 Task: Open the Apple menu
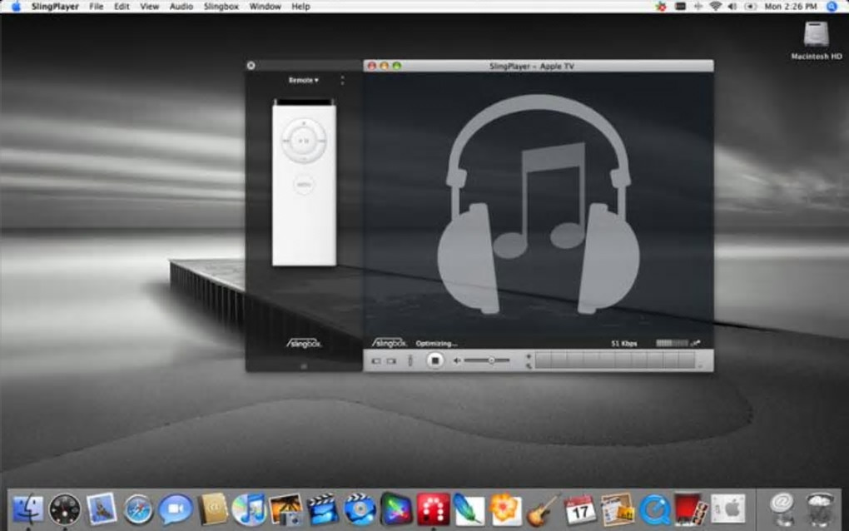click(16, 7)
